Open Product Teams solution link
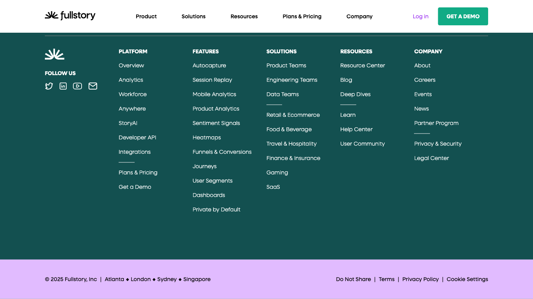533x299 pixels. click(286, 65)
